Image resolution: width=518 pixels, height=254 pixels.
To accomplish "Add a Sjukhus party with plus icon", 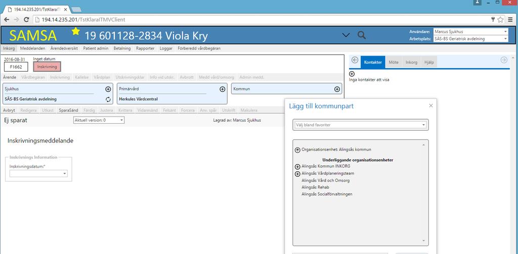I will 108,89.
